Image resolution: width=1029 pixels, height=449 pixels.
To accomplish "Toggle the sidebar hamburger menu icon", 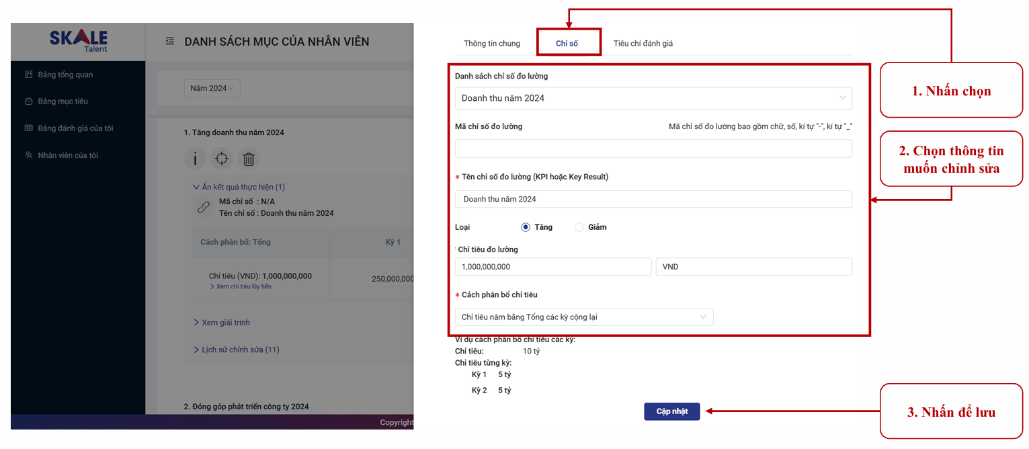I will (x=170, y=42).
